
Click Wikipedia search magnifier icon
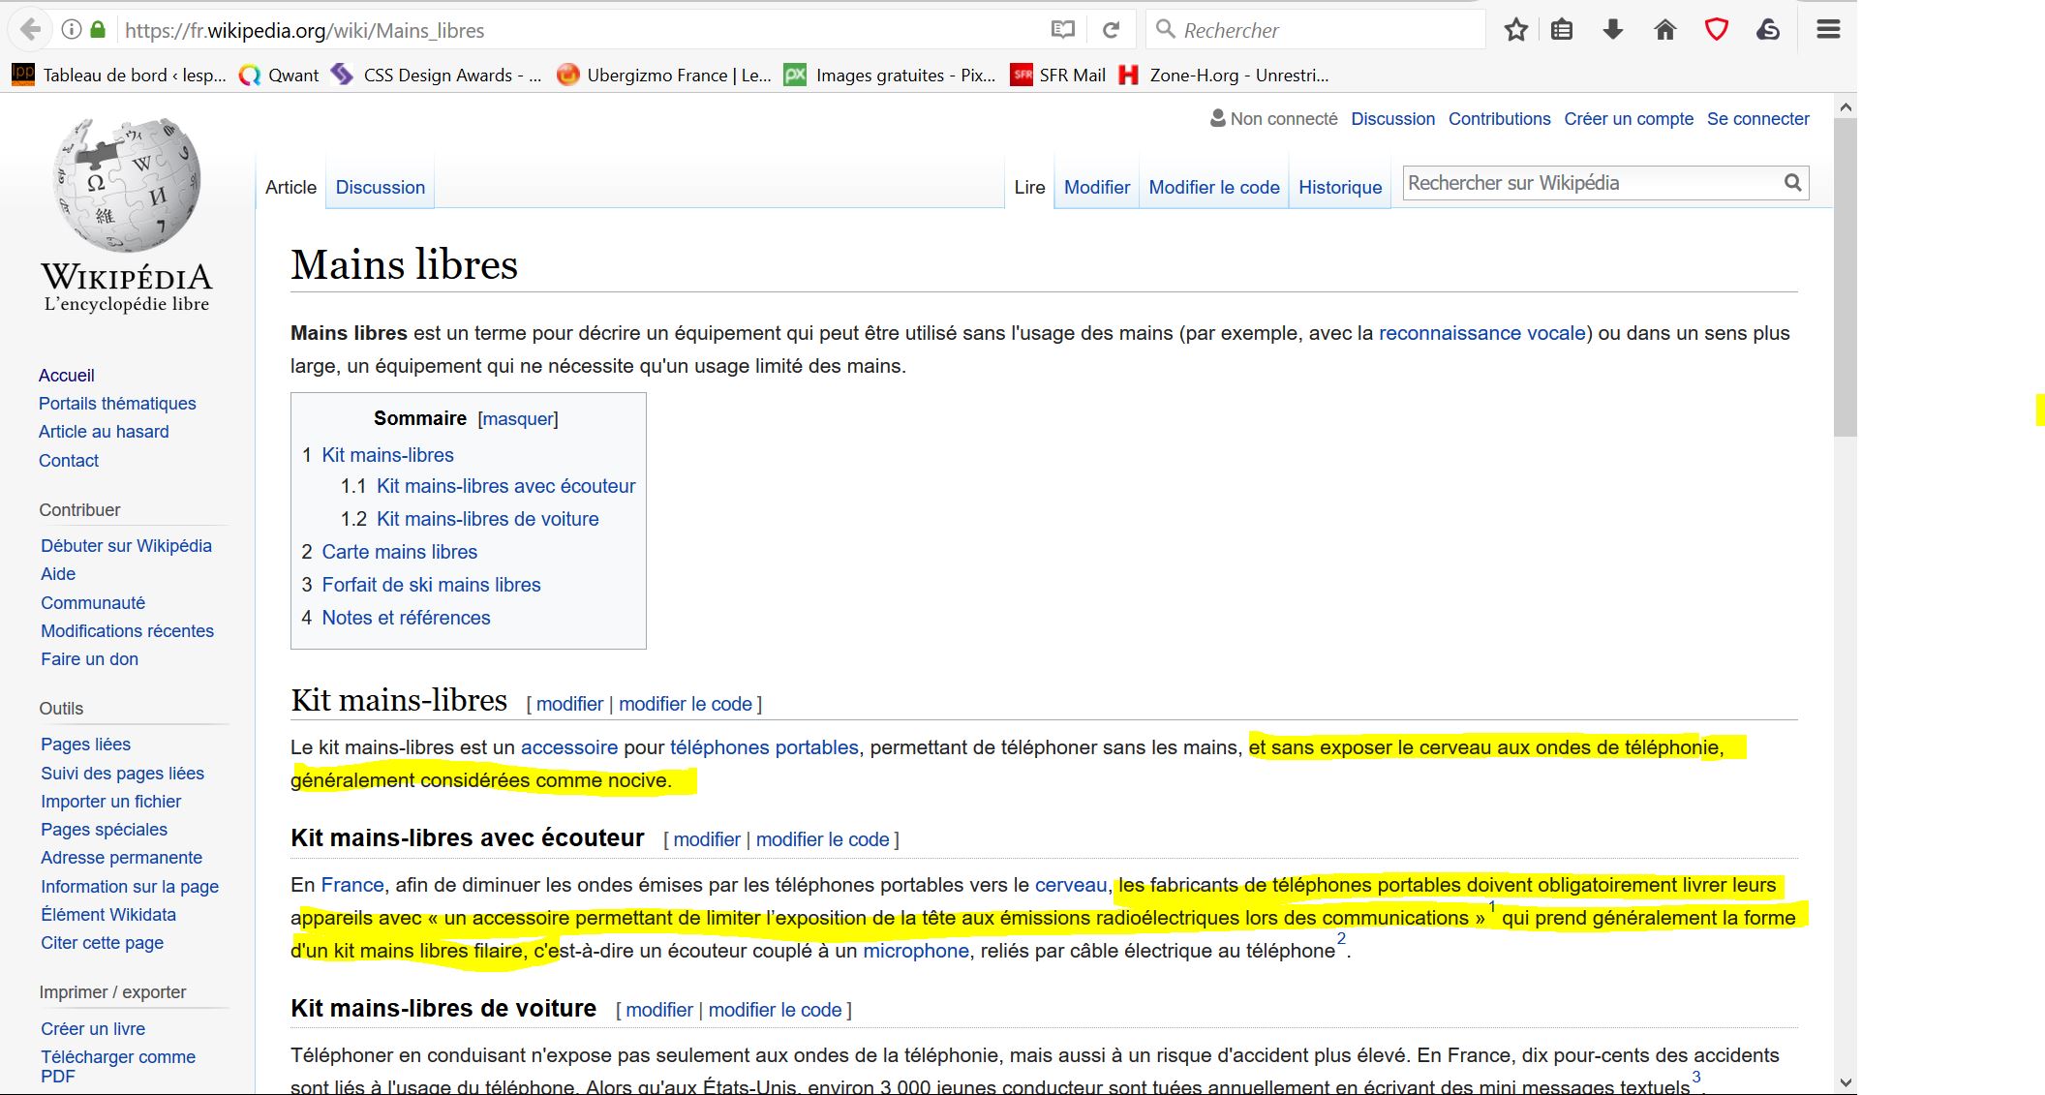pos(1792,183)
